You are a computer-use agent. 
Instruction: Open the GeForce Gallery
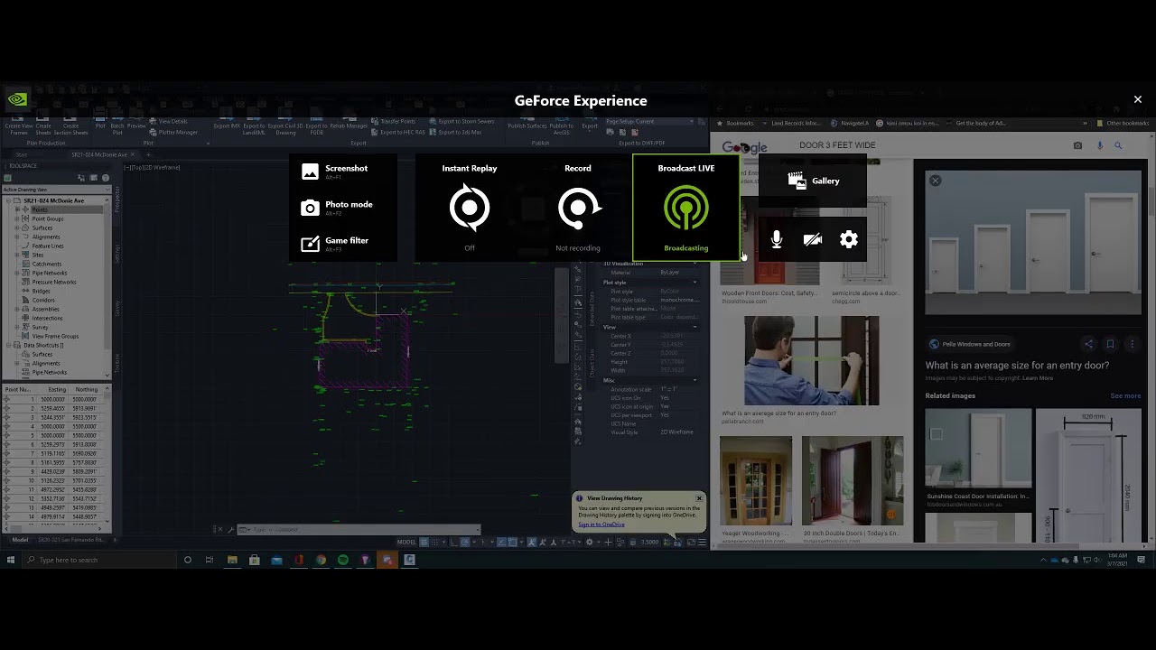pyautogui.click(x=813, y=181)
